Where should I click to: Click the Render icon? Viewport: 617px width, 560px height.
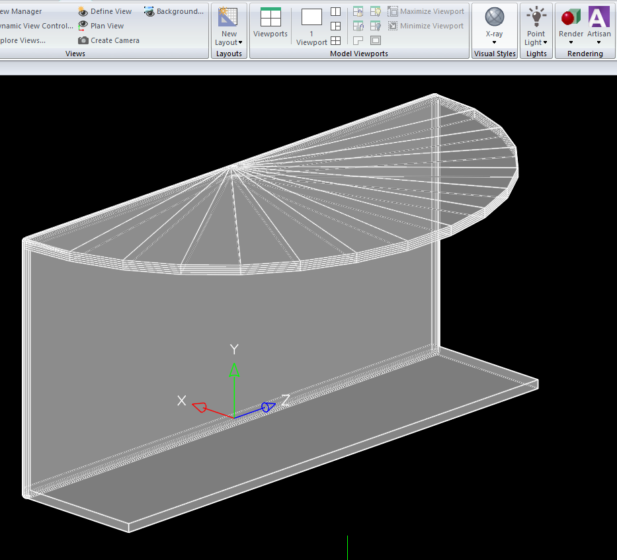pyautogui.click(x=571, y=17)
